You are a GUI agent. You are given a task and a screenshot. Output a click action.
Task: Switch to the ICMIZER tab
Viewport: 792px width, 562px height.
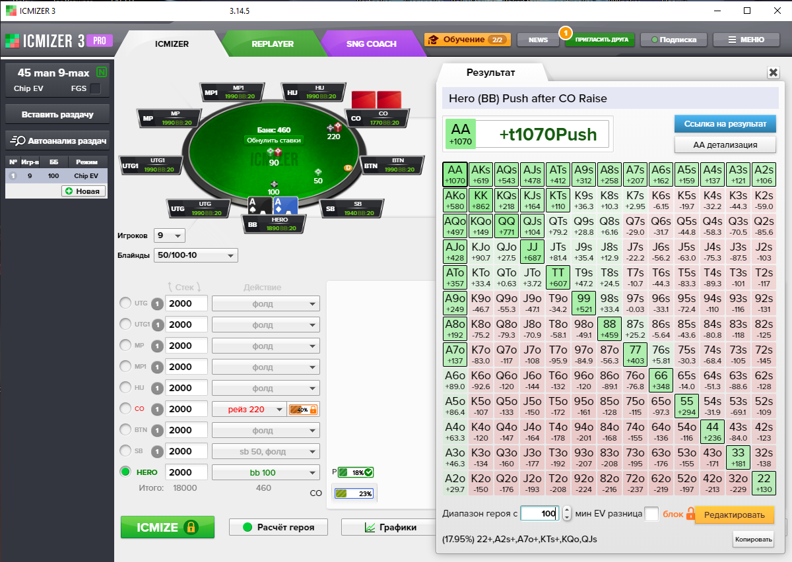tap(172, 44)
